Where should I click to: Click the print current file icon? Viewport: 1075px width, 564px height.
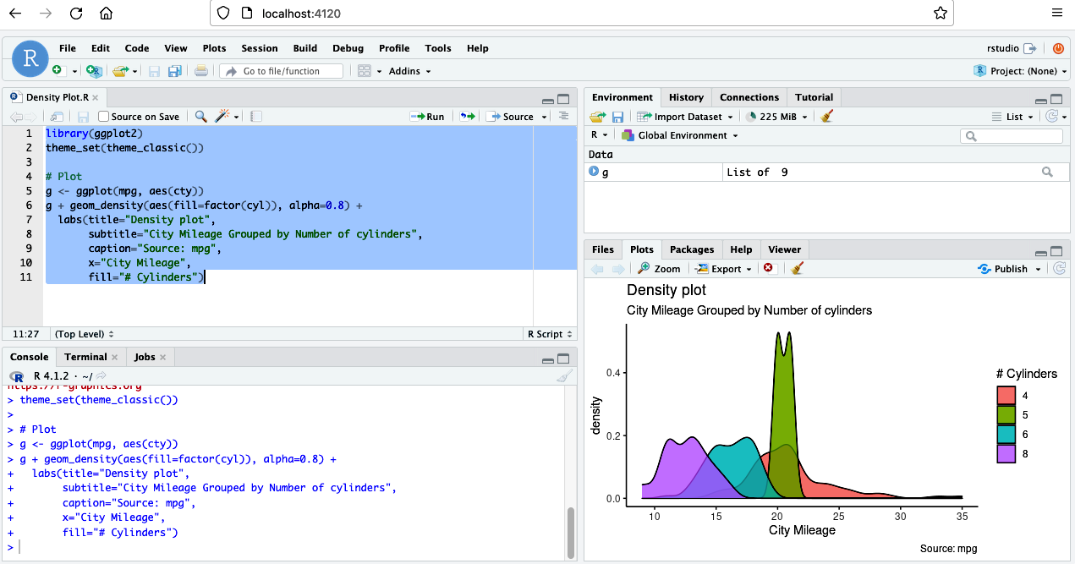click(201, 71)
